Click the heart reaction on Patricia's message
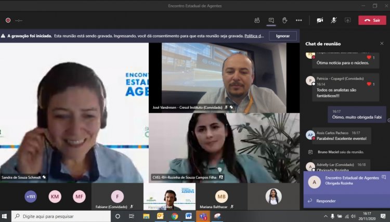This screenshot has width=390, height=222. [369, 84]
